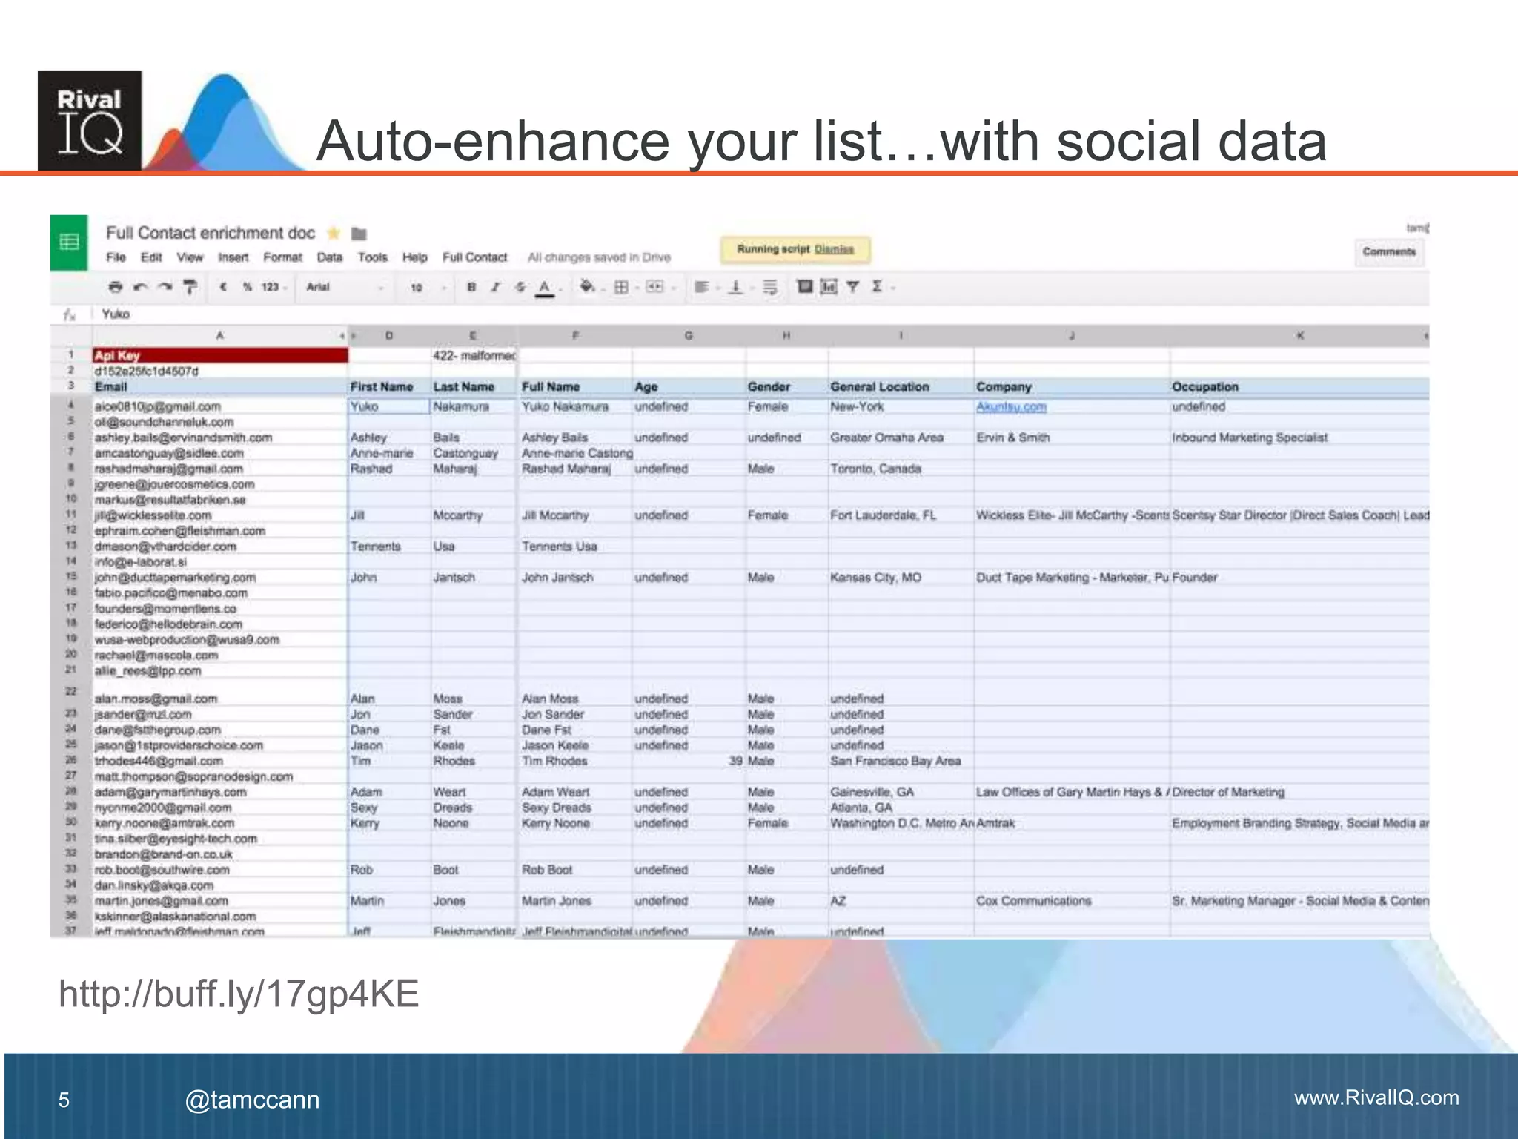Open the Arial font family dropdown
The width and height of the screenshot is (1518, 1139).
click(345, 287)
